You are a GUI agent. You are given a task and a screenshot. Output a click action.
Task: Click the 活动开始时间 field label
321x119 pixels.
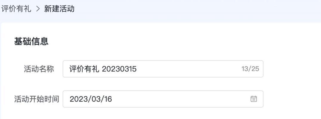[x=37, y=99]
